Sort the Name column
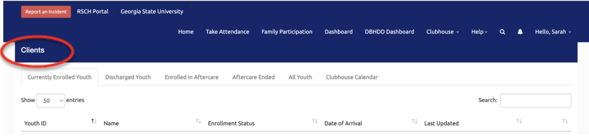 [x=198, y=121]
